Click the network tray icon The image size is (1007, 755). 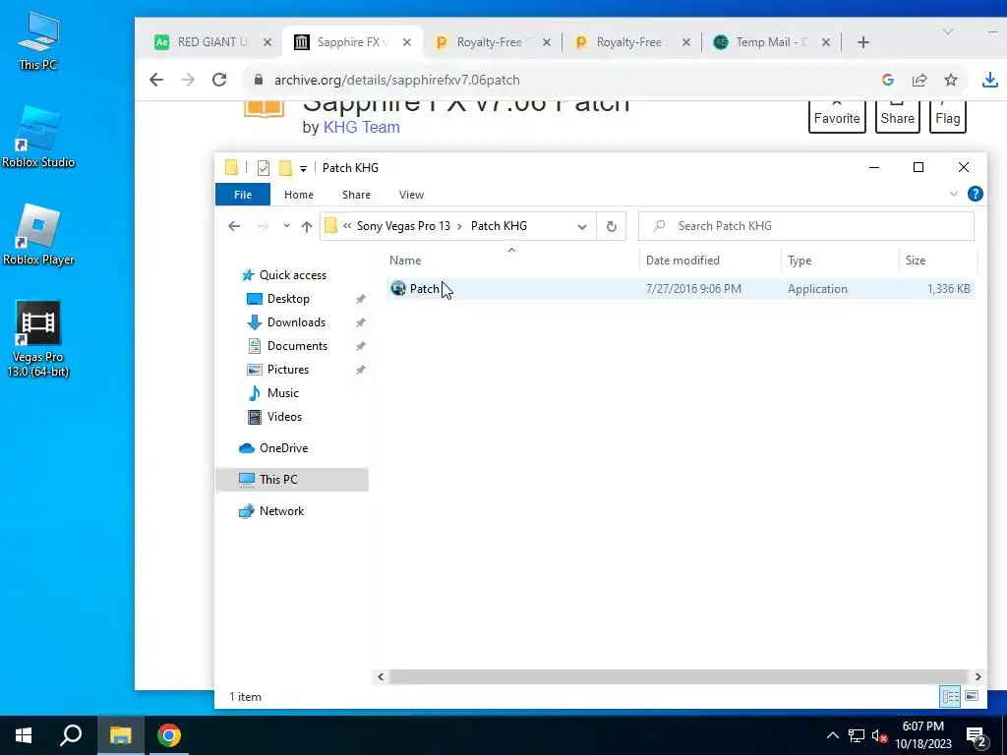click(x=857, y=736)
